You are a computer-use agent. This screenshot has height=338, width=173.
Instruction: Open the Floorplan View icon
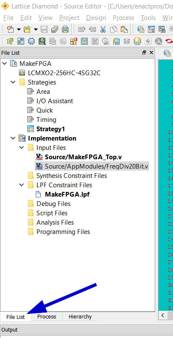pyautogui.click(x=84, y=41)
